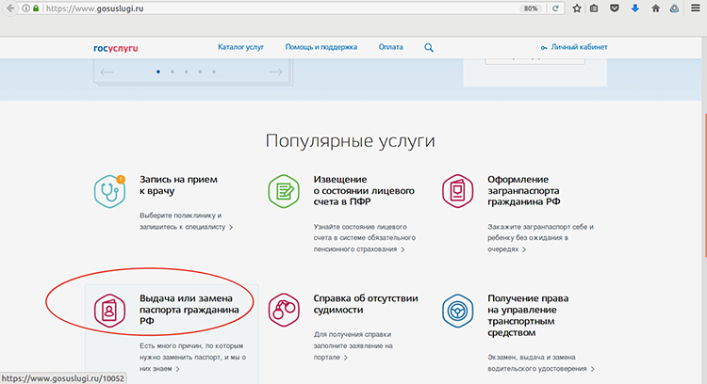Viewport: 707px width, 384px height.
Task: Open the browser downloads arrow
Action: point(634,8)
